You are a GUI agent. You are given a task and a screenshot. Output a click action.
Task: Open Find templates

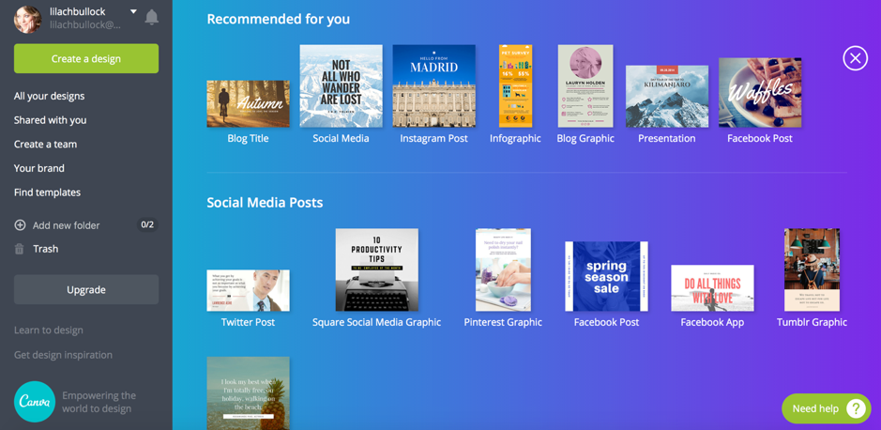[47, 192]
